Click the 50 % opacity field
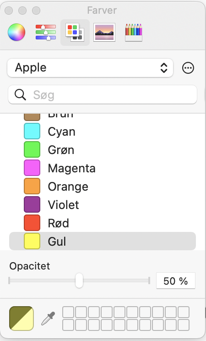206x341 pixels. tap(176, 281)
